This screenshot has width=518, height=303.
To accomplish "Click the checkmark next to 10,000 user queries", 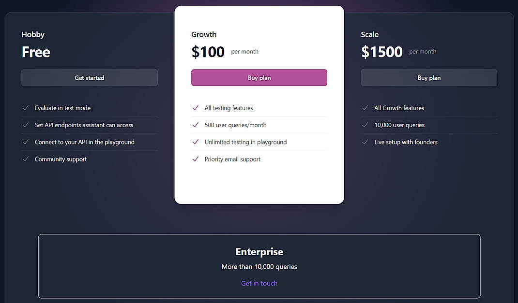I will click(365, 125).
